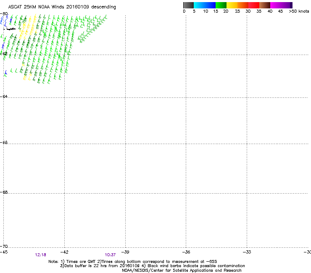Click the magenta-purple 40-50 knots legend segment
Viewport: 311px width, 273px height.
tap(281, 5)
